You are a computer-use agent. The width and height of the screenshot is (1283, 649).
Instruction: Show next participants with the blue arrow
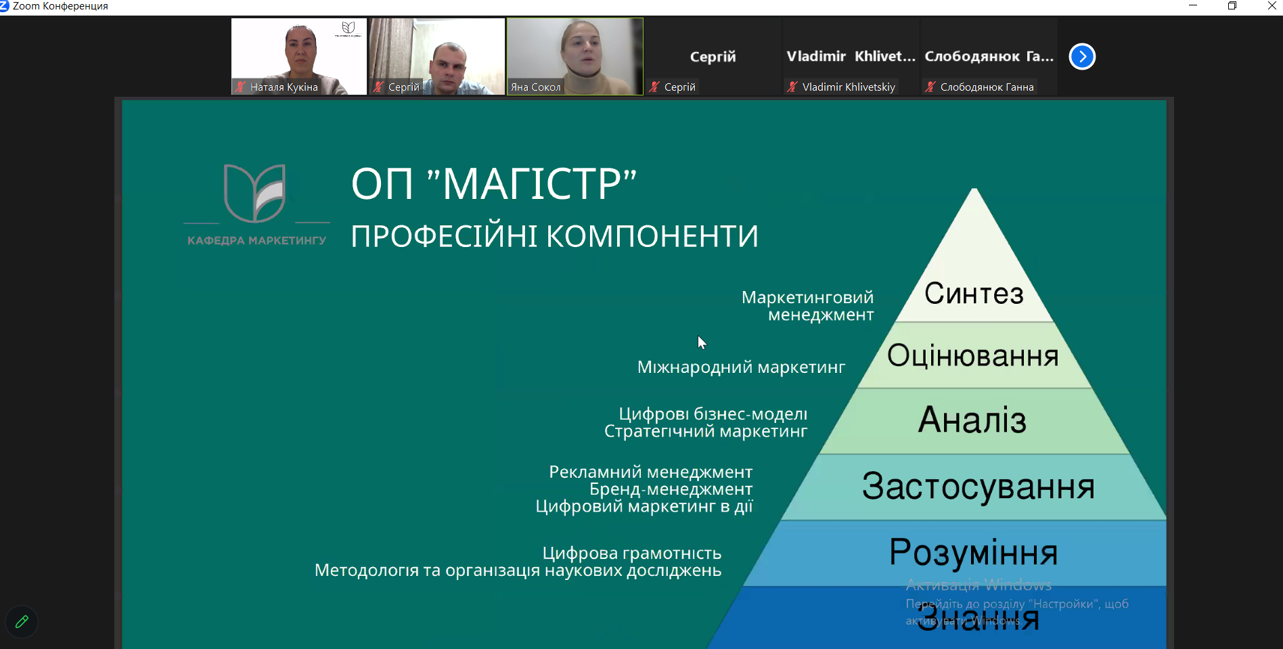[x=1082, y=56]
